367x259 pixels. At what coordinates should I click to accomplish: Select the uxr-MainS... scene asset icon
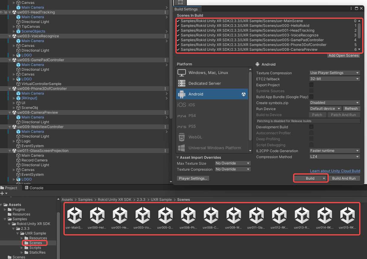point(74,215)
